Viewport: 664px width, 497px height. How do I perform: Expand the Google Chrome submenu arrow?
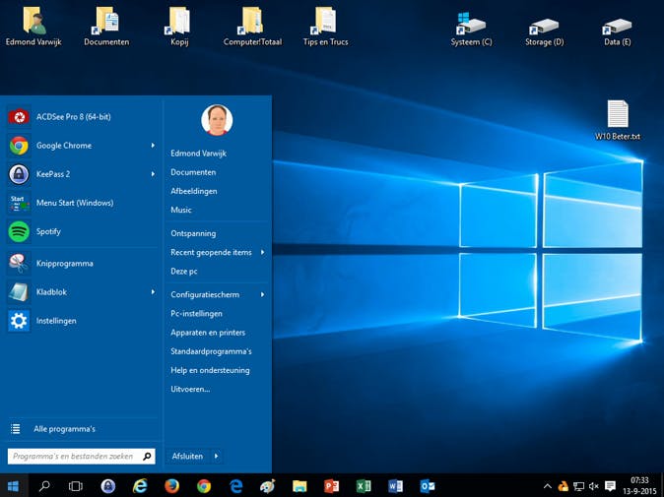[153, 146]
